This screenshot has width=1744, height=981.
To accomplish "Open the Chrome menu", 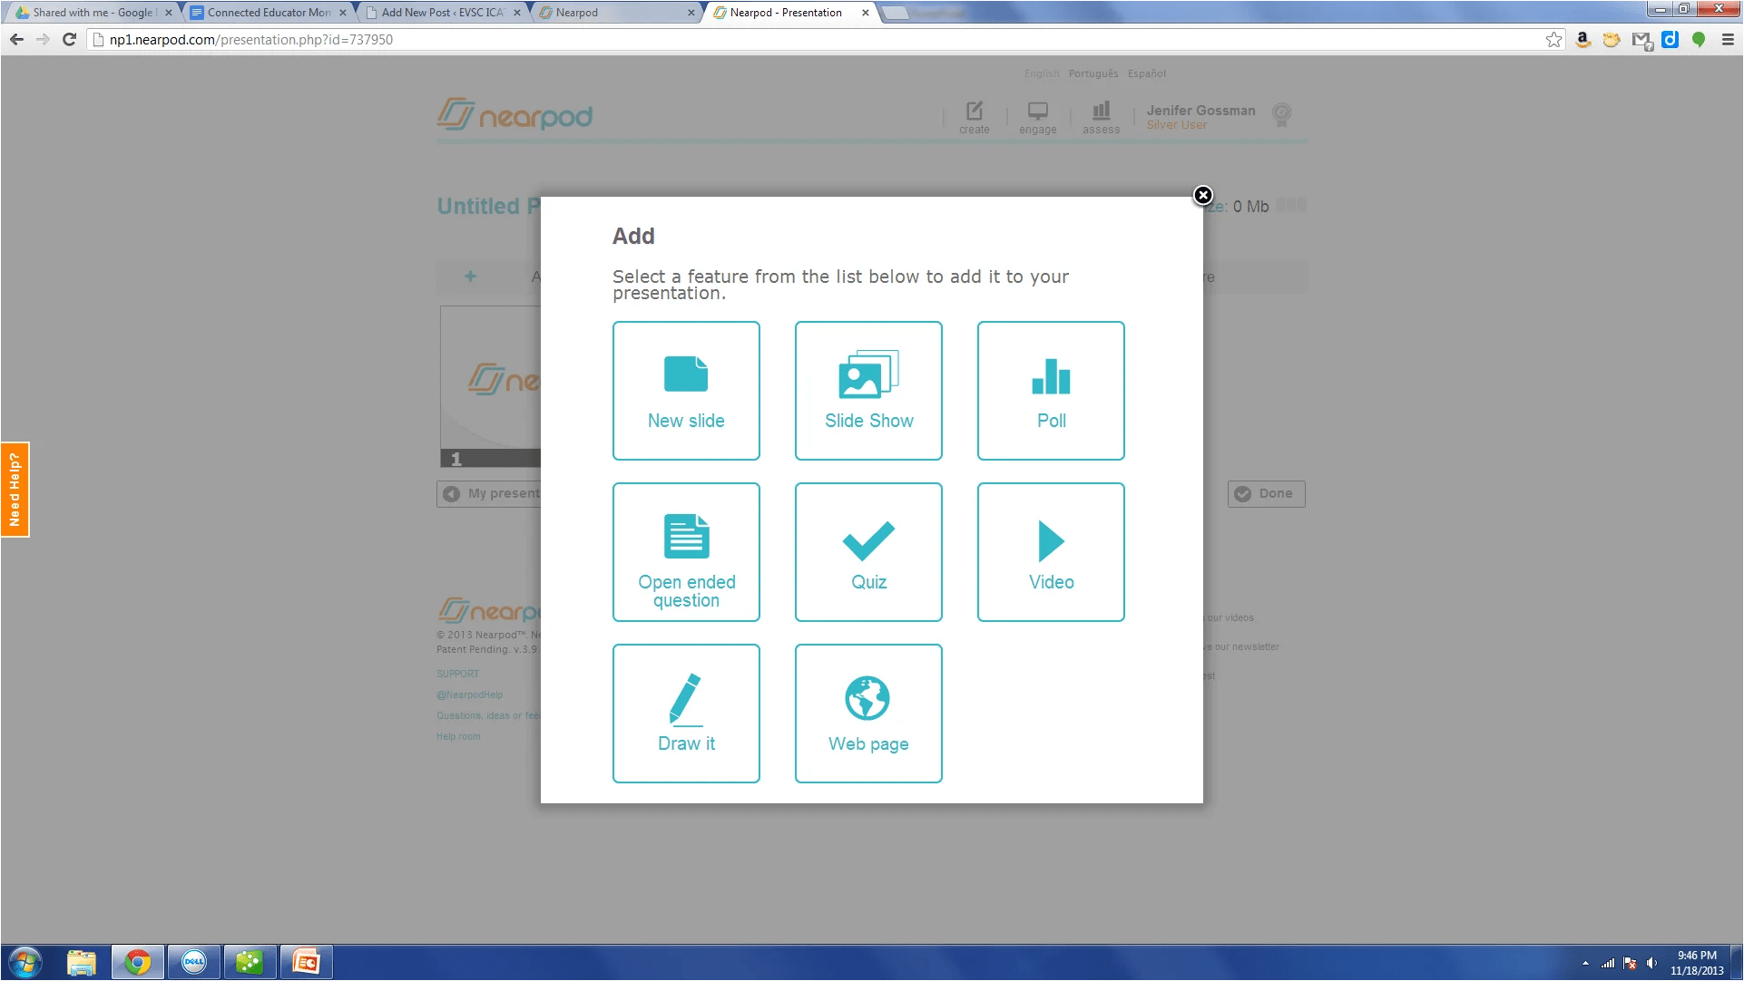I will (x=1728, y=40).
